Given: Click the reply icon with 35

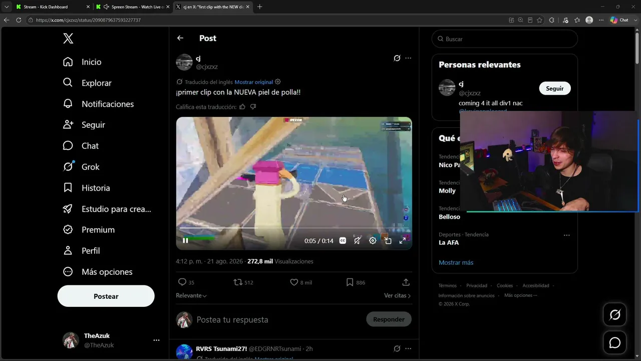Looking at the screenshot, I should [x=186, y=282].
